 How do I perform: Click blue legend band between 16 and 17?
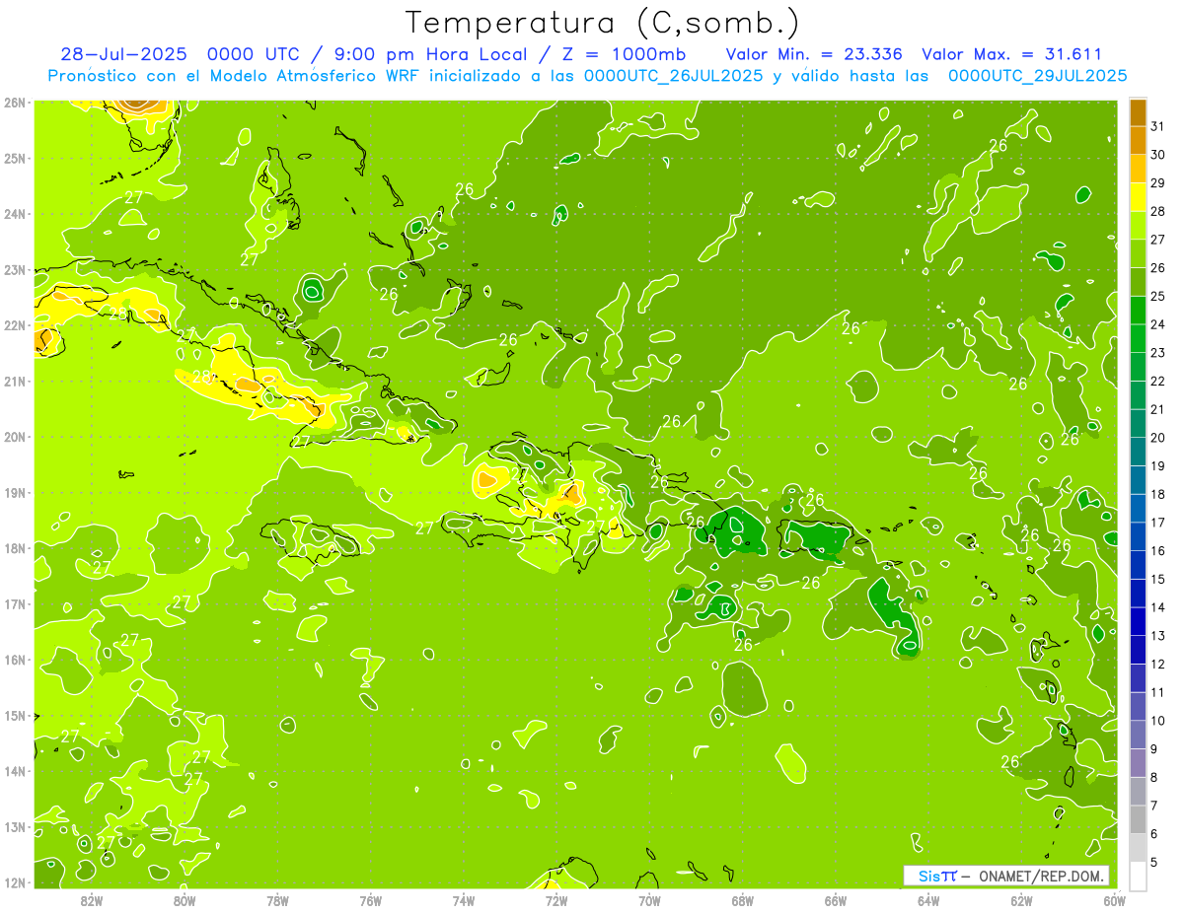coord(1138,537)
